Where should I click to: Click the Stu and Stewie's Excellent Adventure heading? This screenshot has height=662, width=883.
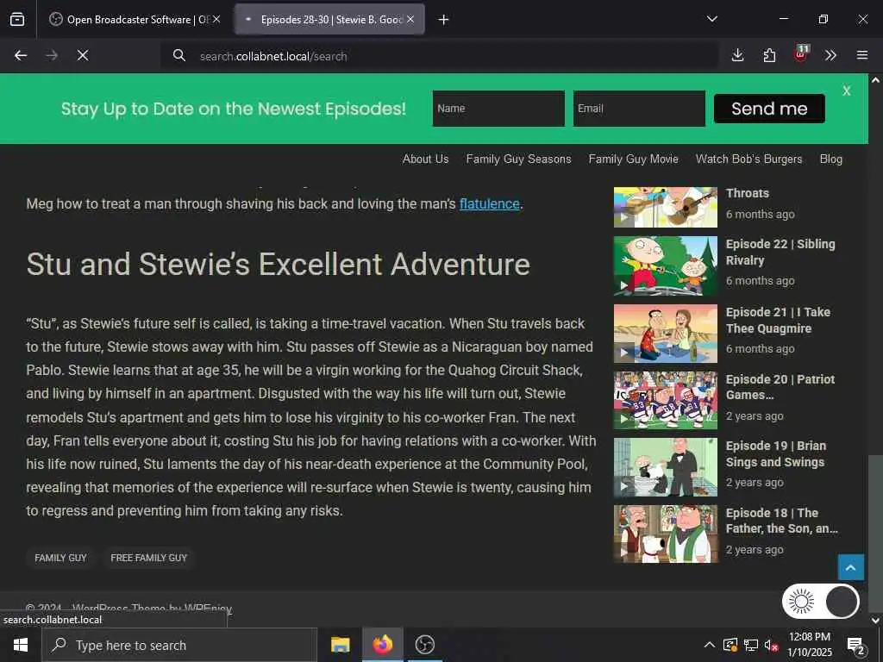[279, 264]
